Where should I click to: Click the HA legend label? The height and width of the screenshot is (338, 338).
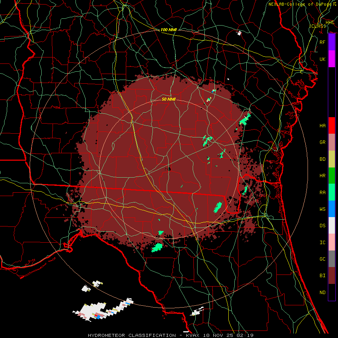tap(322, 125)
